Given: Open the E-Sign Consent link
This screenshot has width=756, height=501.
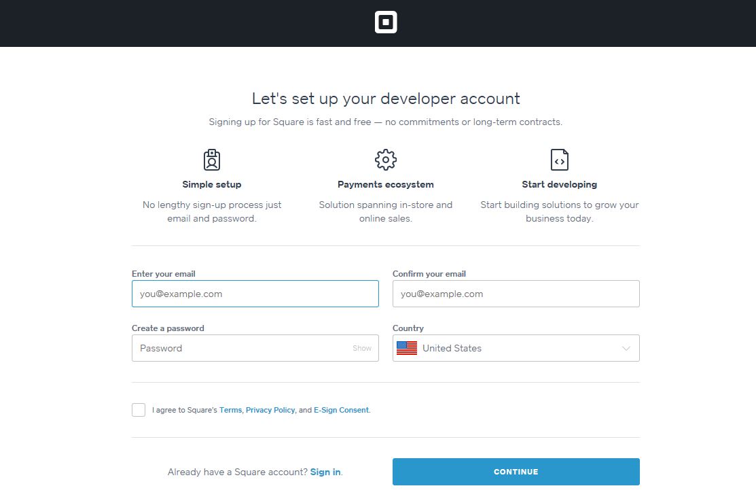Looking at the screenshot, I should click(341, 410).
